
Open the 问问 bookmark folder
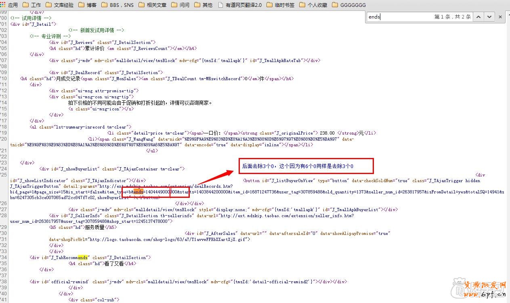180,5
